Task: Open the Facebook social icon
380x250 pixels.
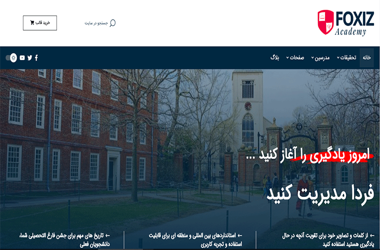Action: [x=36, y=58]
